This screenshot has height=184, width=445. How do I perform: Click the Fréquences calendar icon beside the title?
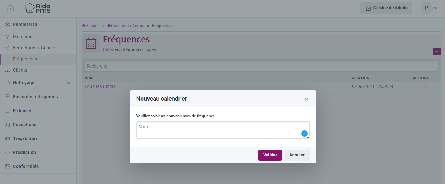click(91, 43)
